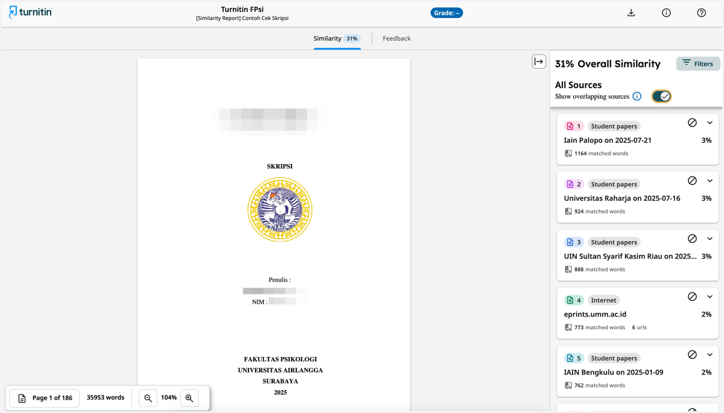The image size is (724, 413).
Task: Click FAKULTAS PSIKOLOGI text in document
Action: [281, 359]
